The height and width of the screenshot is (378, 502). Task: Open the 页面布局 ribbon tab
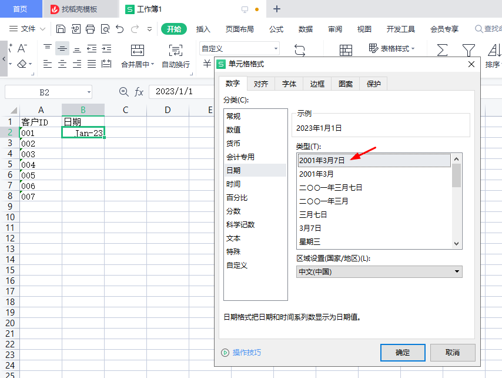click(x=239, y=29)
